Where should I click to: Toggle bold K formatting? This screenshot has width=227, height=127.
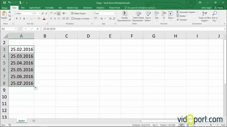tap(17, 19)
